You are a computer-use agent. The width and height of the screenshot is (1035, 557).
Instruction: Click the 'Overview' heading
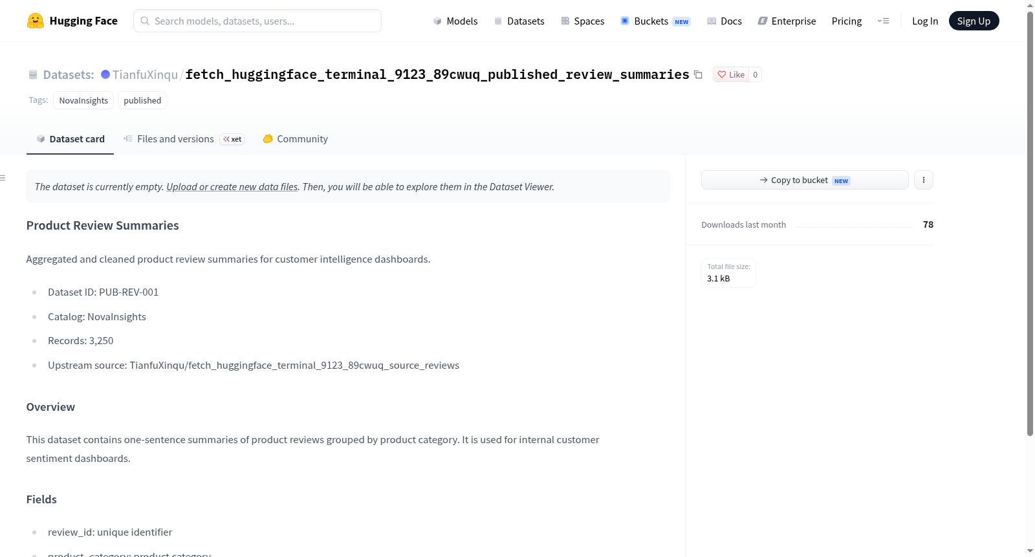tap(50, 407)
